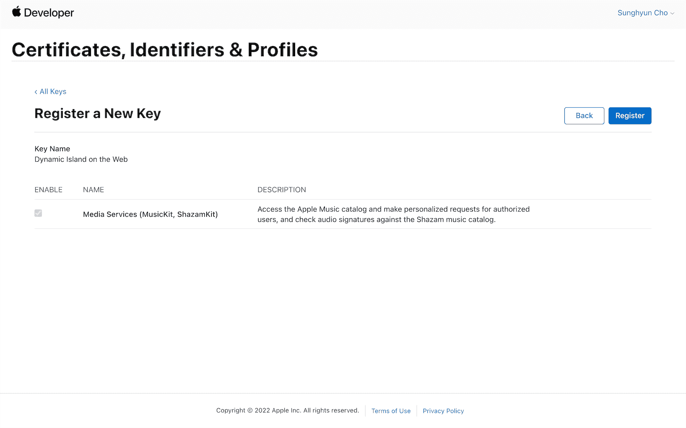Open the Terms of Use link

pos(391,411)
